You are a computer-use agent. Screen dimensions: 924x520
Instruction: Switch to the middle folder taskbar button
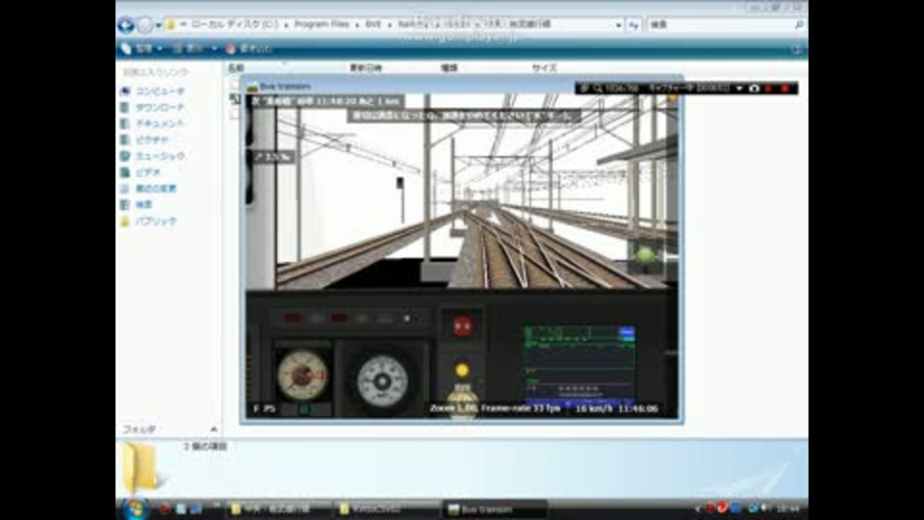coord(388,508)
